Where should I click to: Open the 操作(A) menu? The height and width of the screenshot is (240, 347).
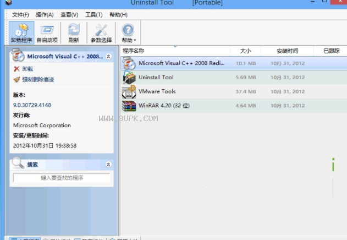tap(45, 15)
